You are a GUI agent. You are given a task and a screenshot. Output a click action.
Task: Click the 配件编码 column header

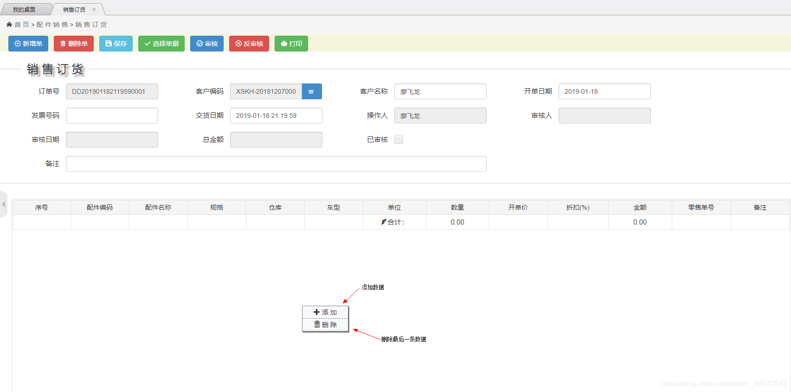coord(100,207)
